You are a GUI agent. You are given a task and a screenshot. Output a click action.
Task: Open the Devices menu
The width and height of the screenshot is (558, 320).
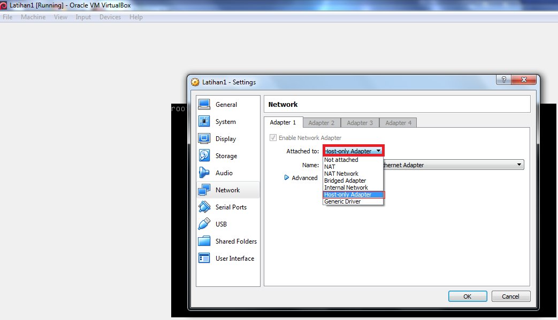pyautogui.click(x=110, y=17)
